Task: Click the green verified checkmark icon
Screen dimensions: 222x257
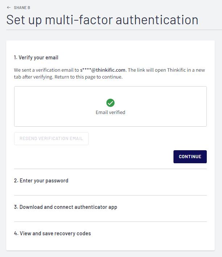Action: [110, 103]
